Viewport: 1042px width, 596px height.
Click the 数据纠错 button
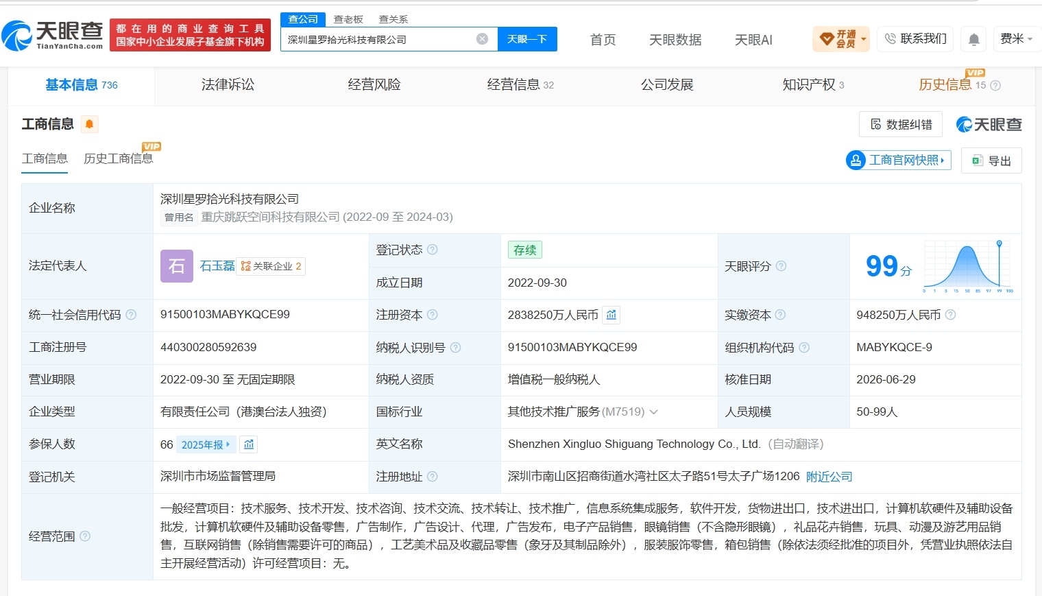pyautogui.click(x=901, y=124)
